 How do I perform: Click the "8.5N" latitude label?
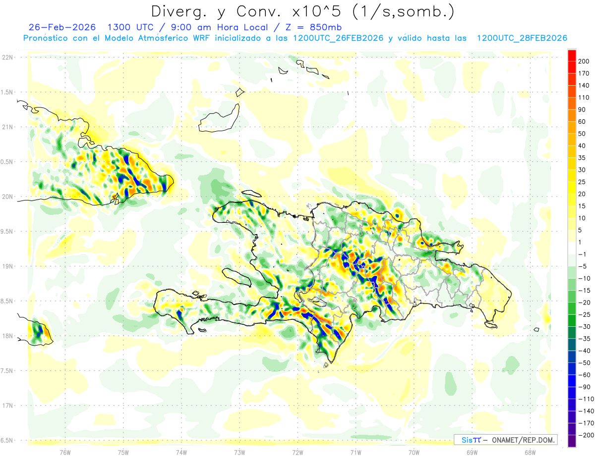coord(7,301)
